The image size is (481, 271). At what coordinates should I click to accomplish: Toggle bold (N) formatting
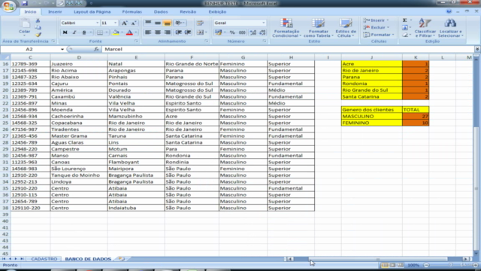point(65,32)
